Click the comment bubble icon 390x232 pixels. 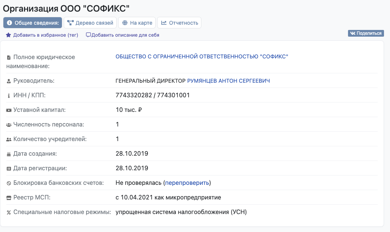coord(88,35)
